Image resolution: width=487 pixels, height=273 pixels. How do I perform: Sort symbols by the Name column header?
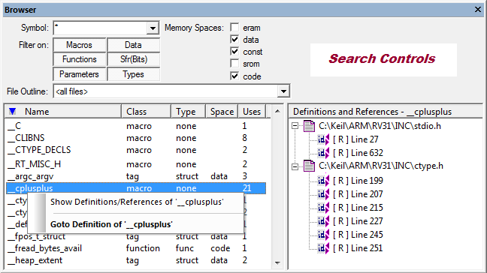pyautogui.click(x=63, y=112)
